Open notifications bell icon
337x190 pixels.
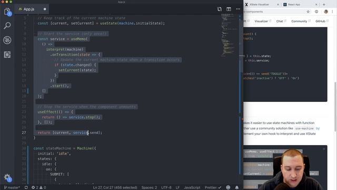237,188
